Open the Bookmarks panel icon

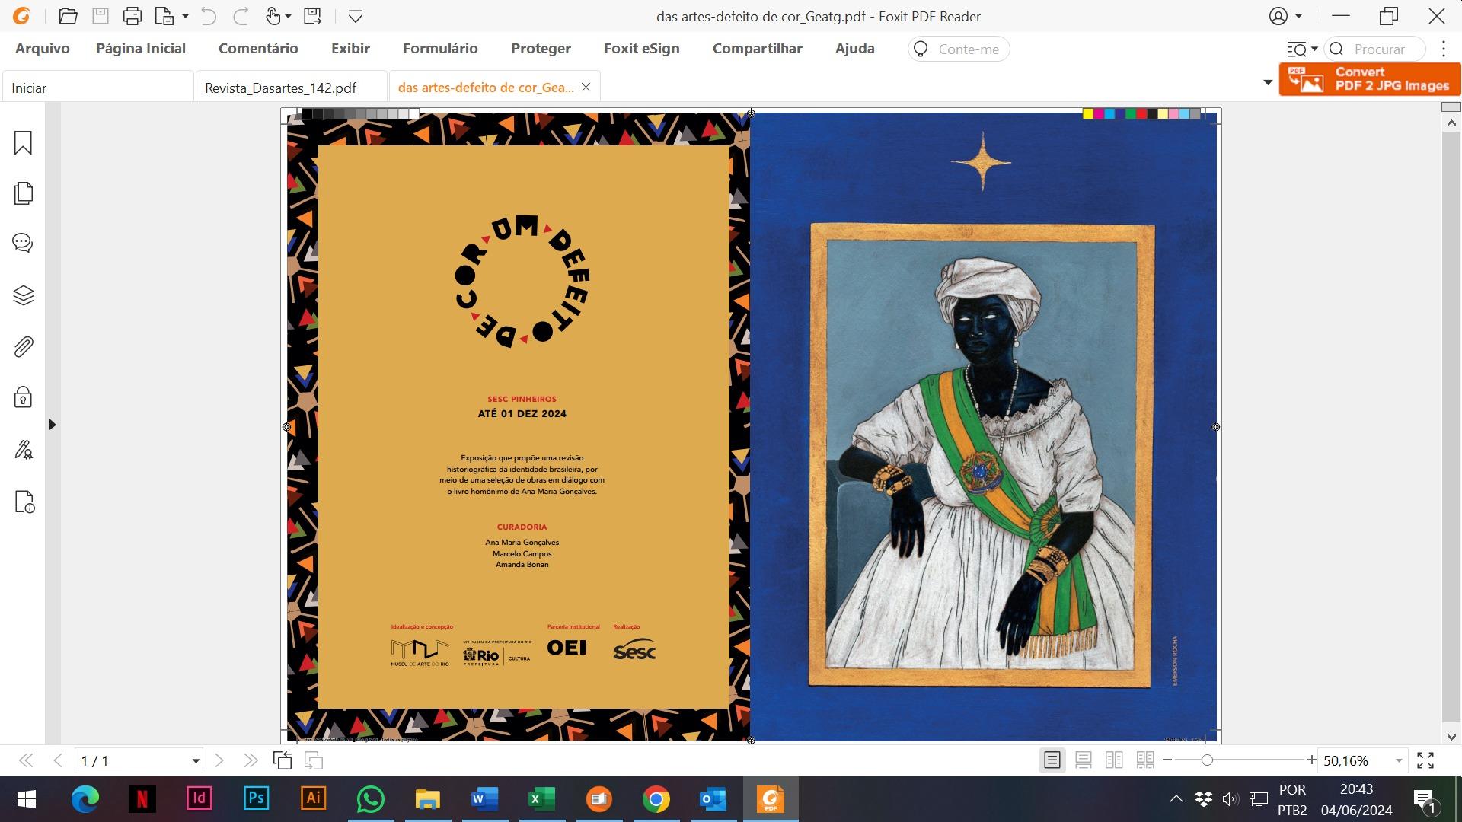(x=23, y=143)
